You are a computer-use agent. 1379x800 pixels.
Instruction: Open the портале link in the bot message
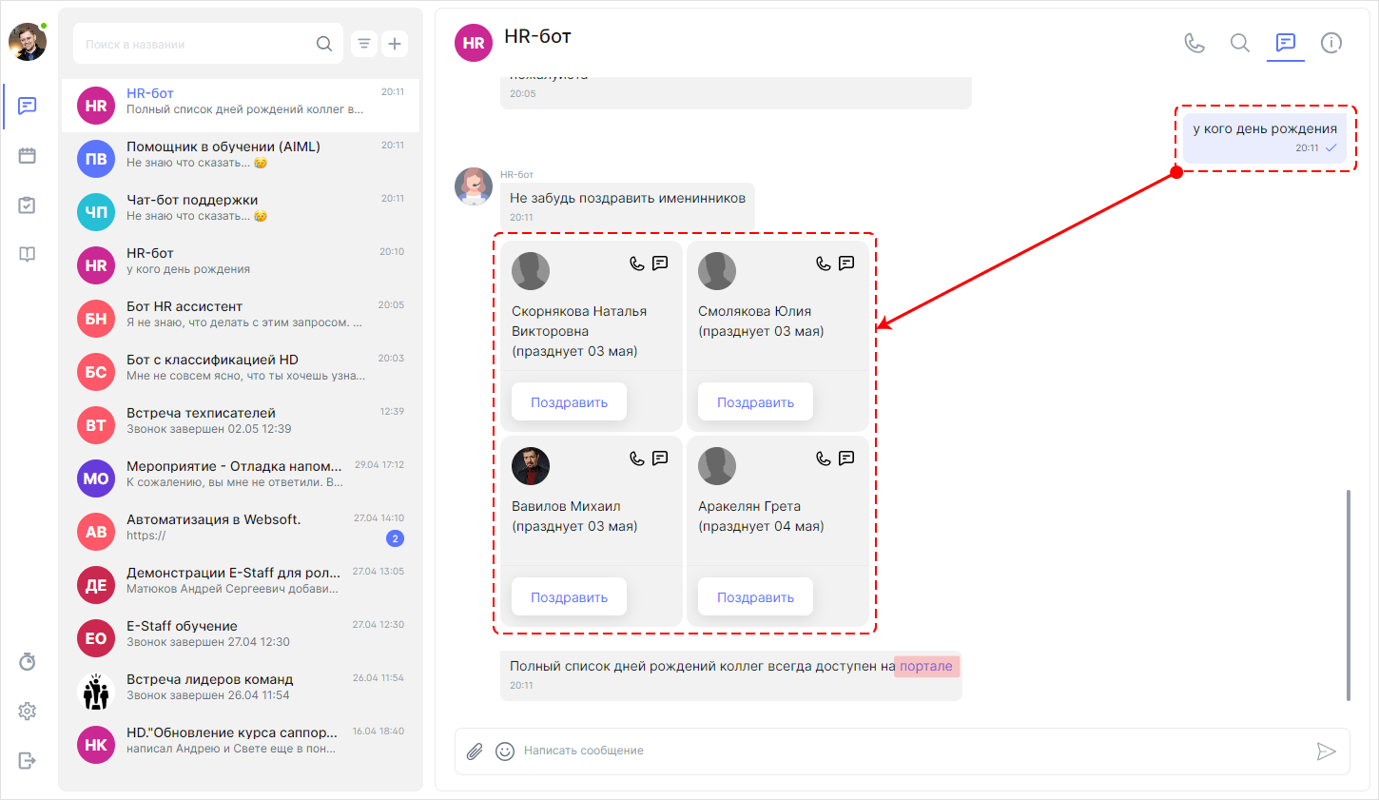(926, 666)
